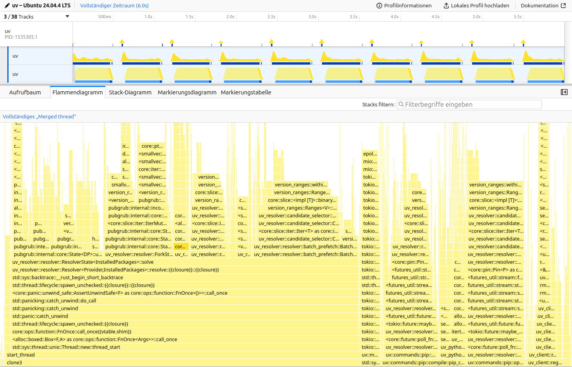The height and width of the screenshot is (367, 572).
Task: Switch to the Aufrufbaum tab
Action: coord(25,92)
